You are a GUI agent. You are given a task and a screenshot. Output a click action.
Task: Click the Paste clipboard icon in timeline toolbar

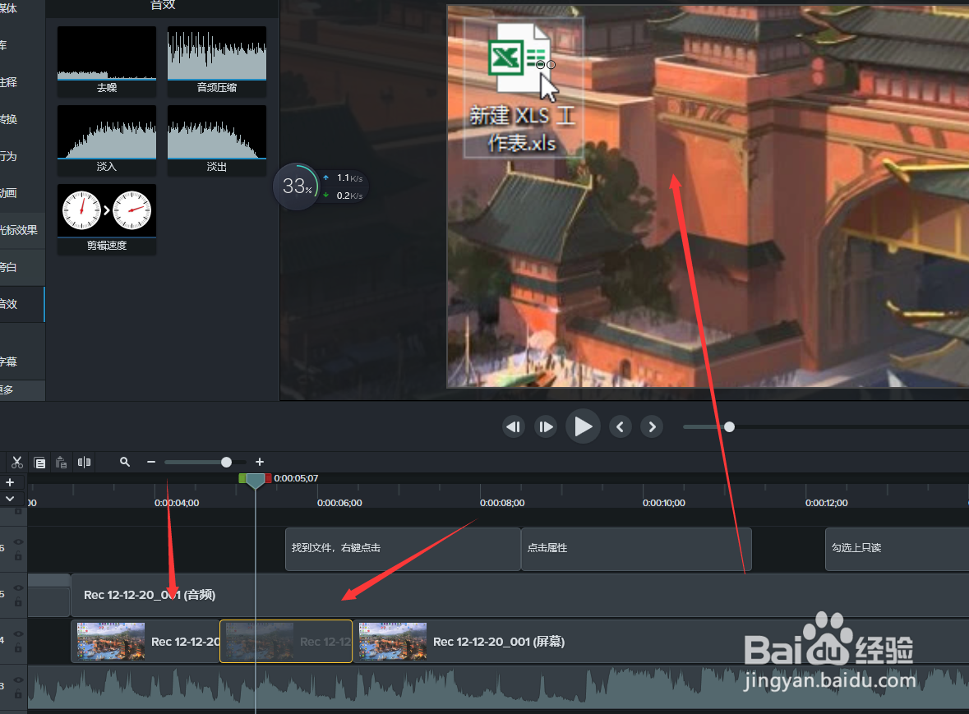[x=61, y=462]
